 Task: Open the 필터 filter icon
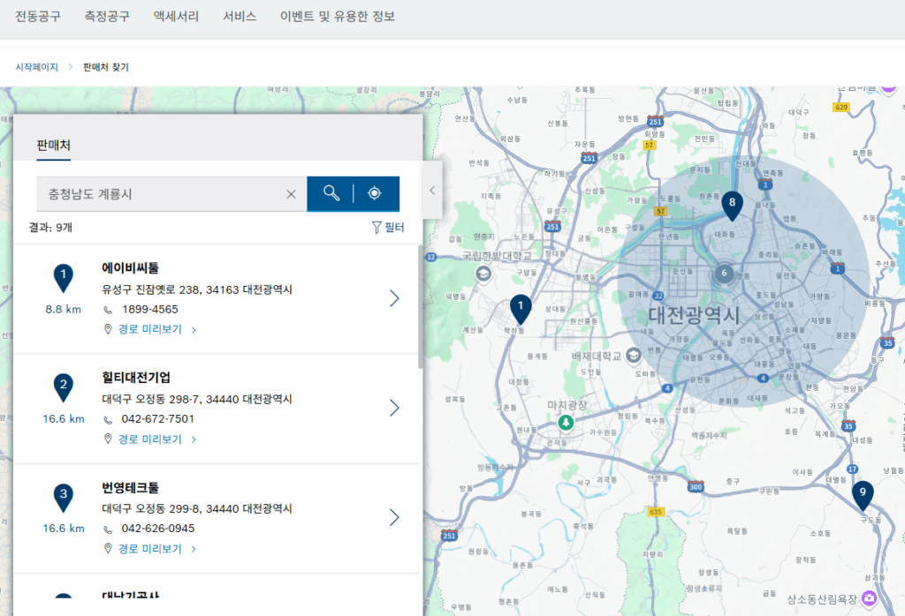[x=376, y=227]
